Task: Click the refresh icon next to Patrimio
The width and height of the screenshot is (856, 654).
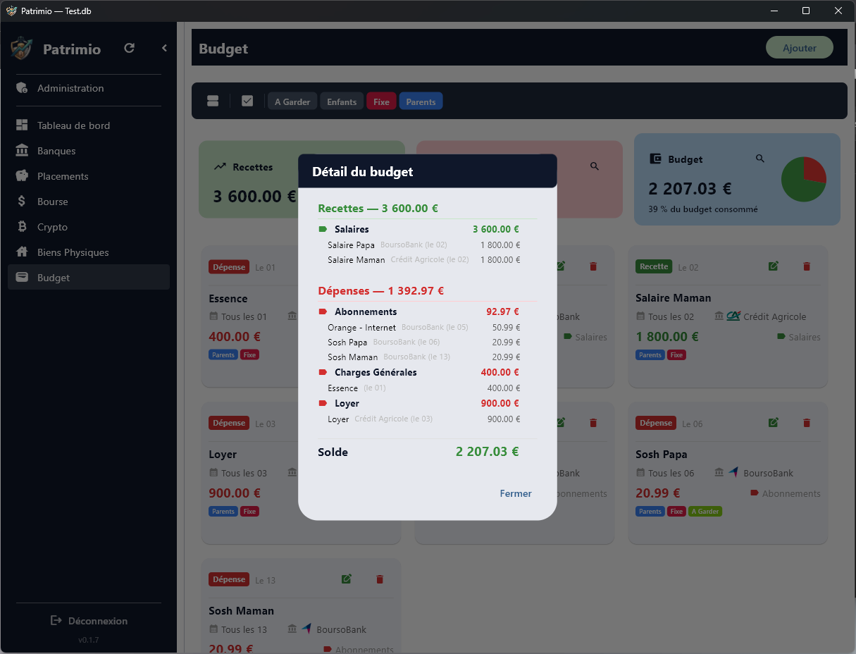Action: click(129, 48)
